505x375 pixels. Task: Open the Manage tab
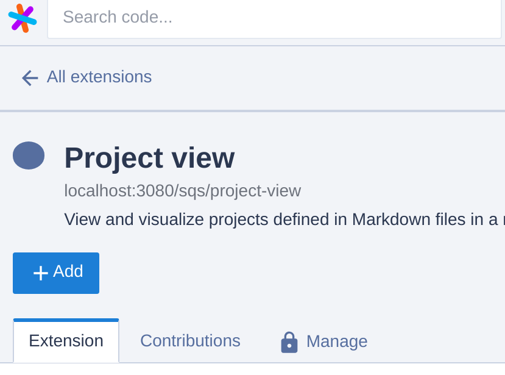click(336, 341)
